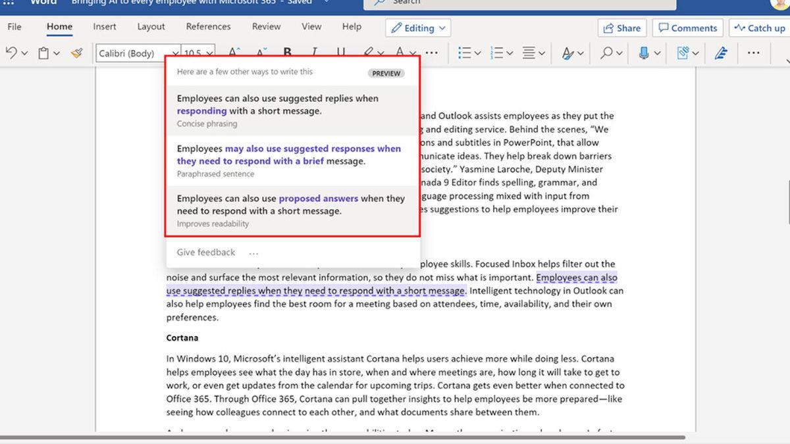The image size is (790, 444).
Task: Toggle italic formatting
Action: [314, 53]
